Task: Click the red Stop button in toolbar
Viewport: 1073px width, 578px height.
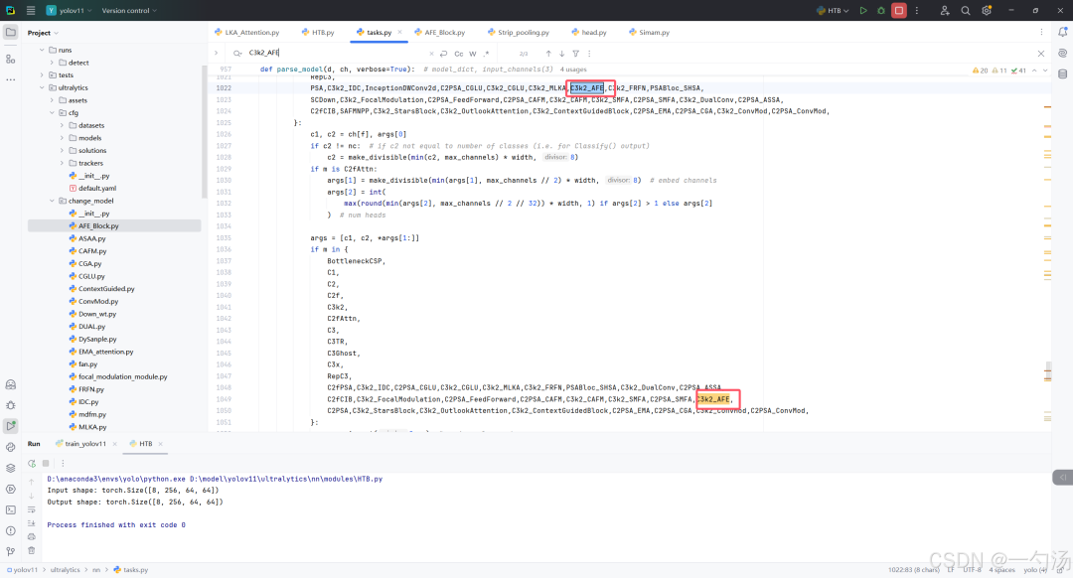Action: click(x=898, y=10)
